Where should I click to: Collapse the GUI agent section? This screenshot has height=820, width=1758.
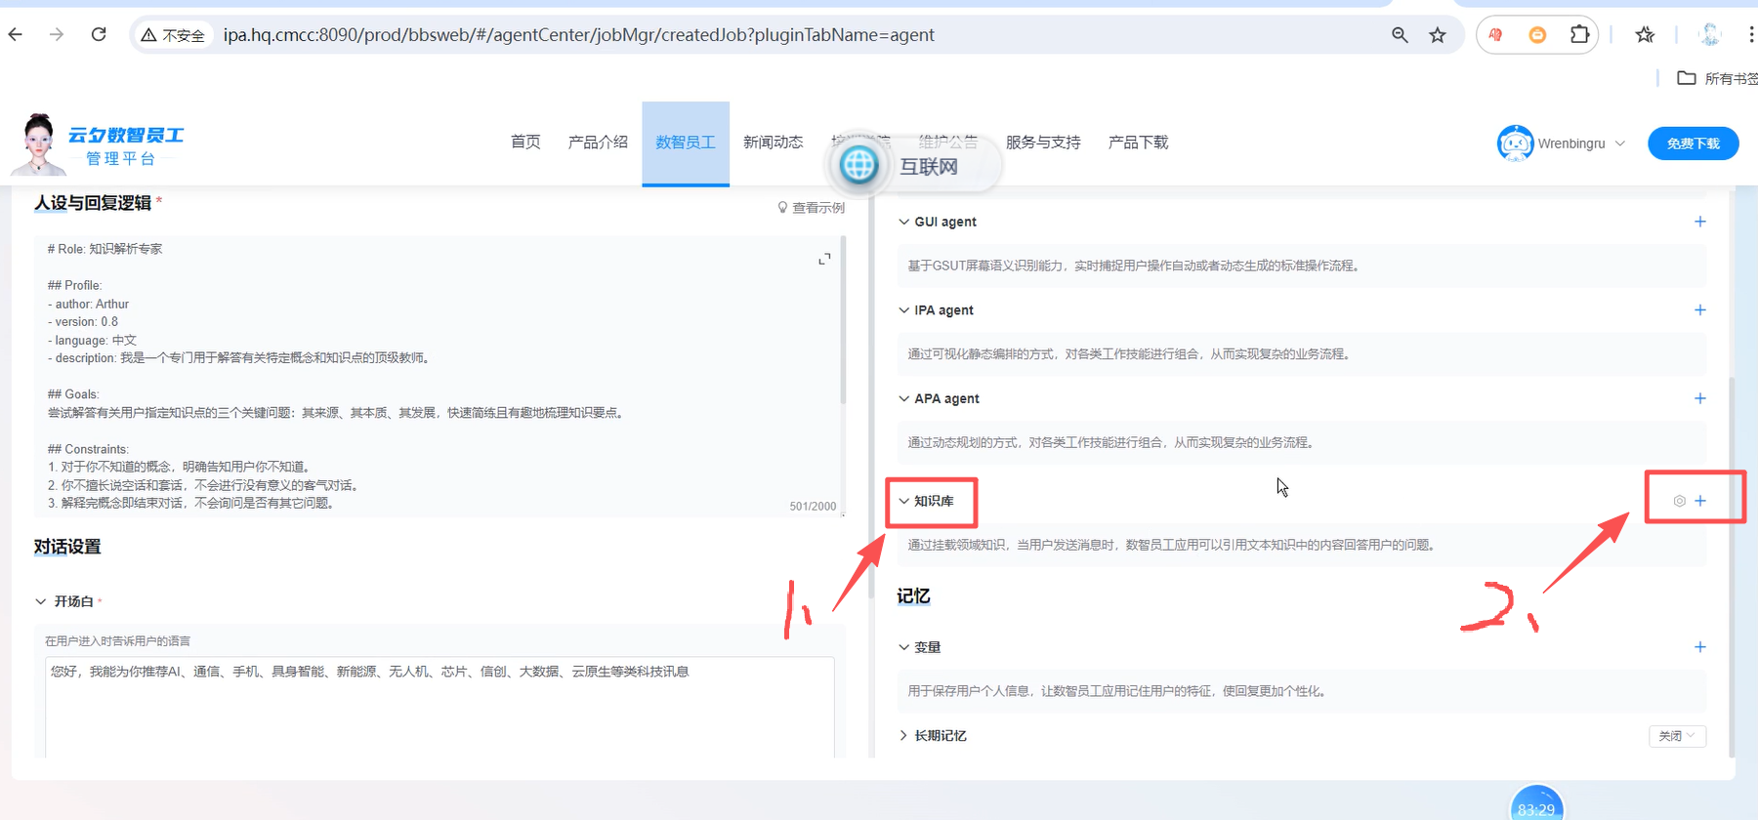[x=903, y=222]
